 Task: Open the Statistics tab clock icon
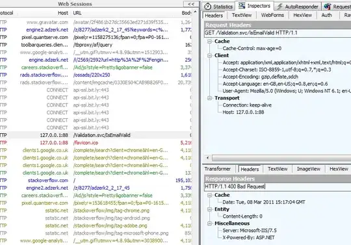[208, 6]
